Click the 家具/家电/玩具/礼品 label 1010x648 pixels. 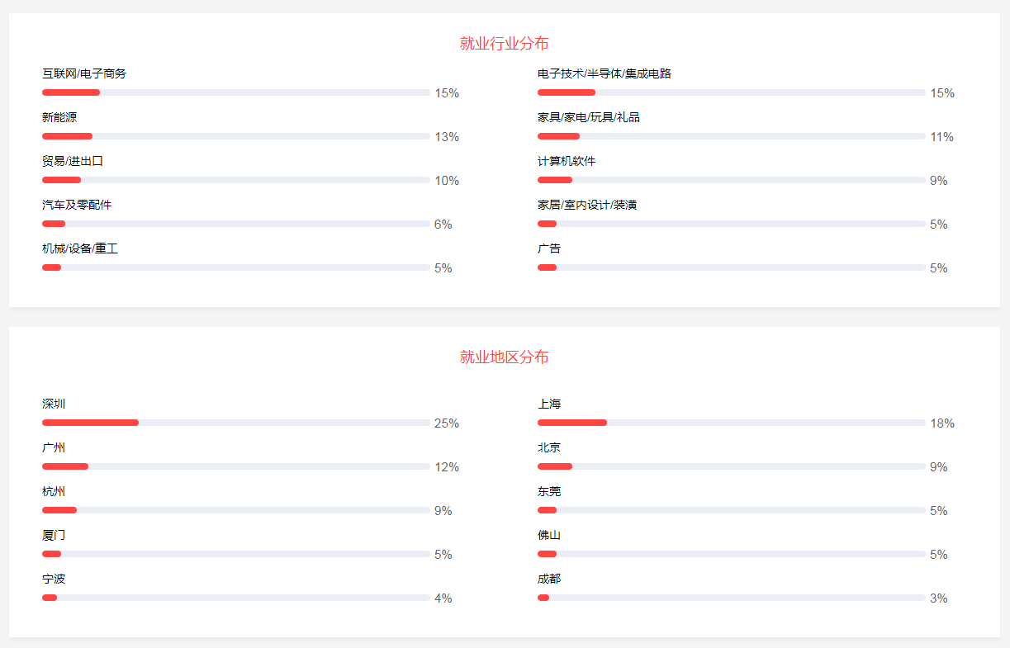pyautogui.click(x=589, y=117)
